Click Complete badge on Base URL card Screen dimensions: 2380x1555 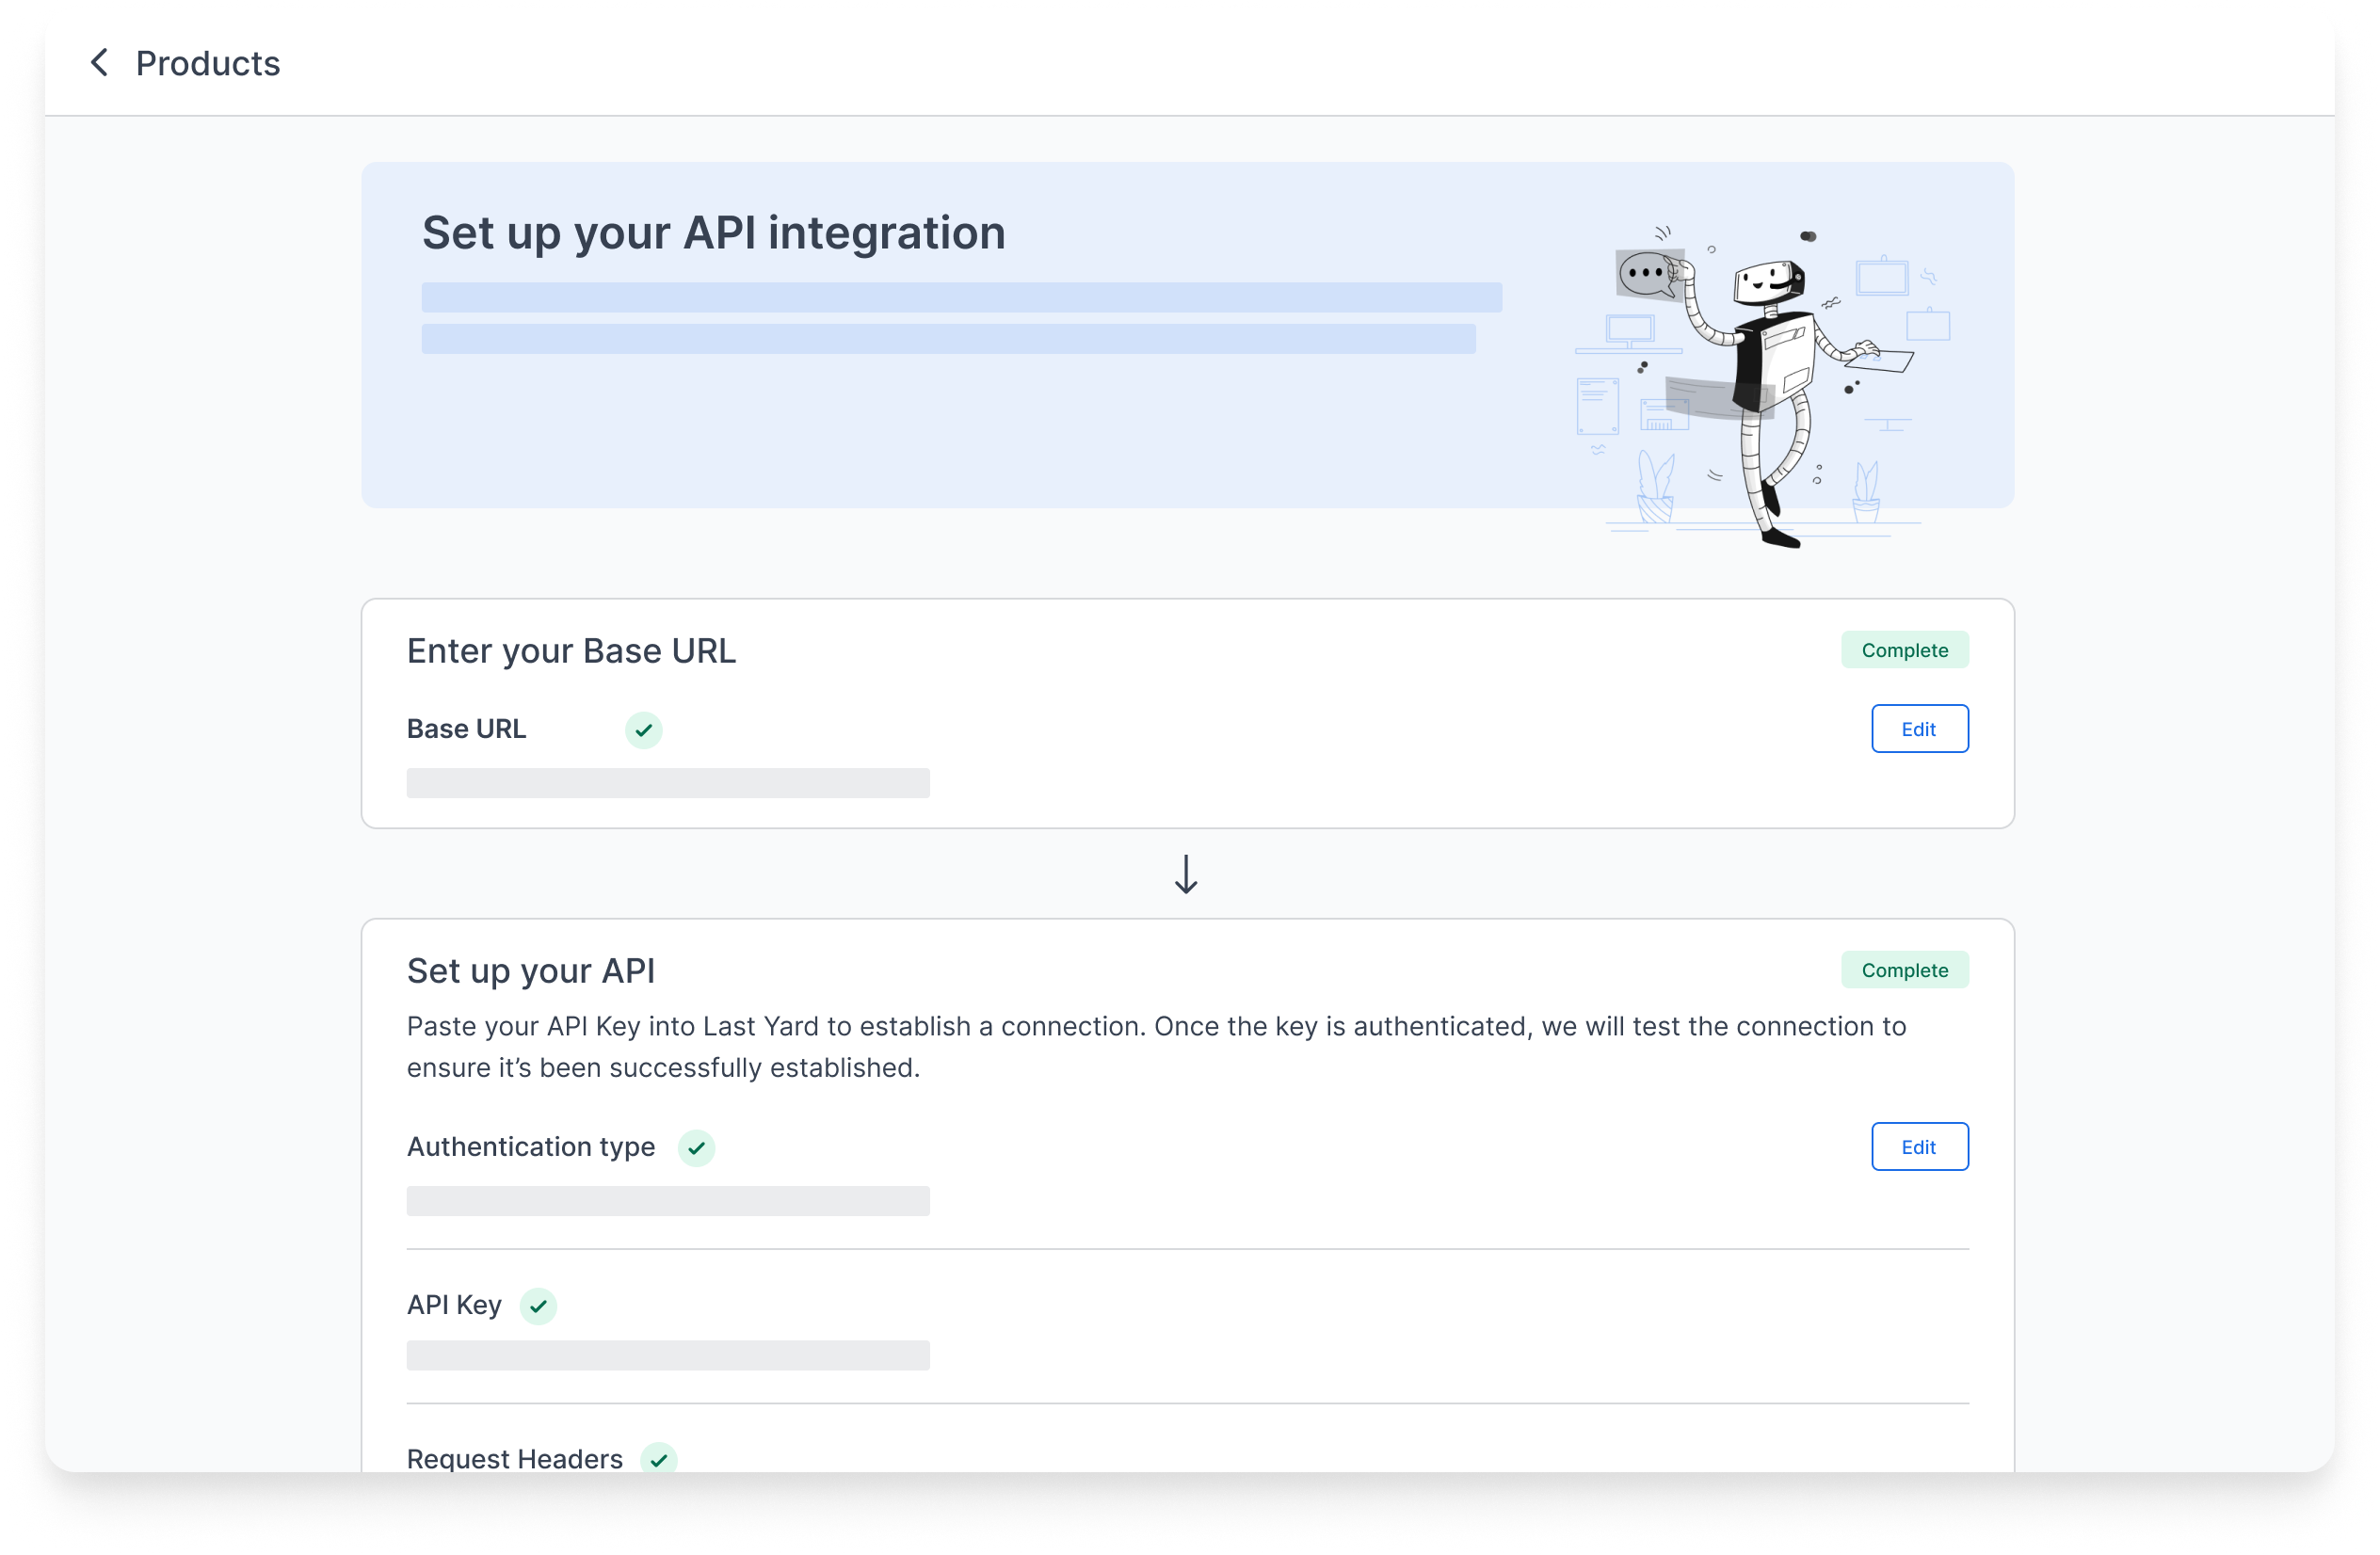tap(1903, 650)
